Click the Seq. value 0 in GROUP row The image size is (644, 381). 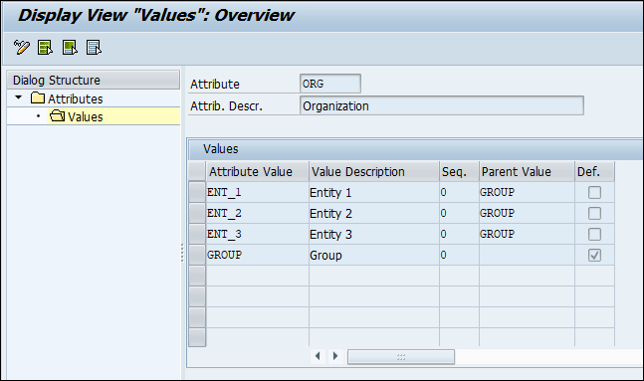point(459,255)
